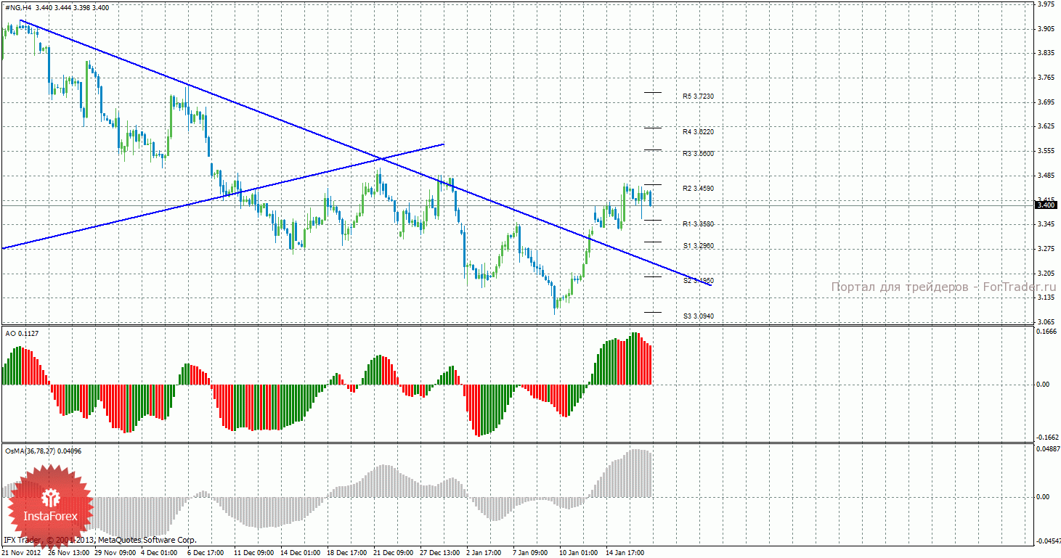Click price scale value 3.905
This screenshot has height=558, width=1061.
tap(1046, 29)
